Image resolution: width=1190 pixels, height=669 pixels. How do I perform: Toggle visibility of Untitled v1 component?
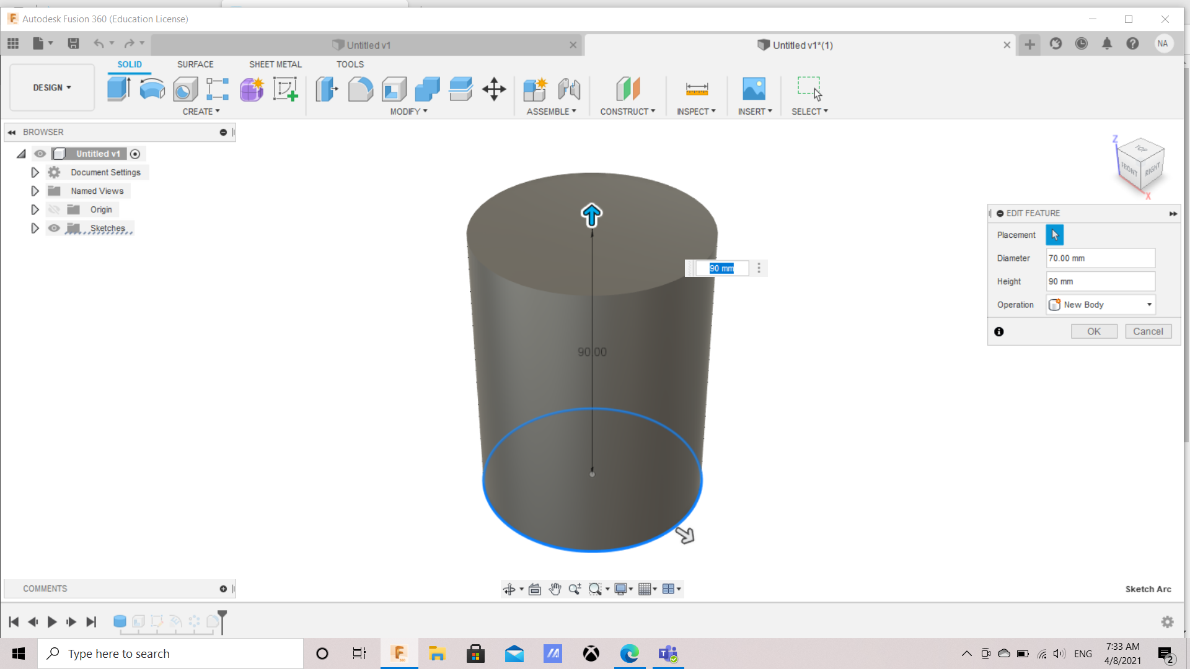click(x=40, y=154)
